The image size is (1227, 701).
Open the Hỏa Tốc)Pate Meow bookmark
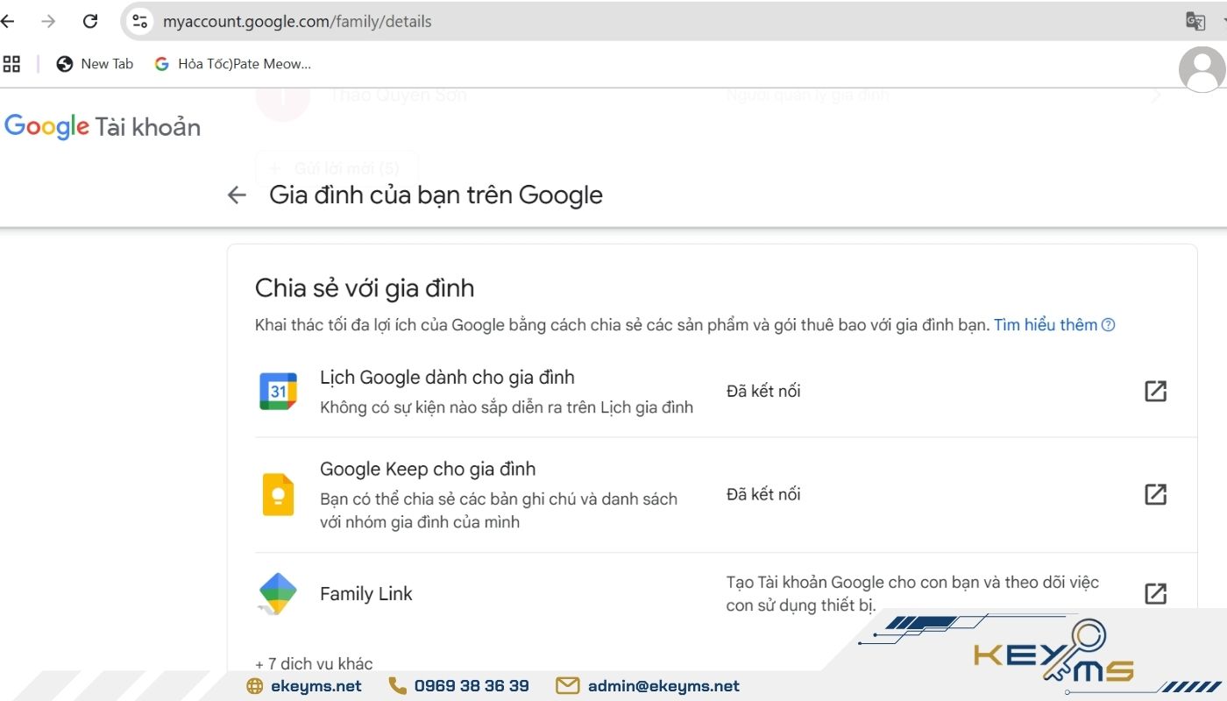pos(233,64)
